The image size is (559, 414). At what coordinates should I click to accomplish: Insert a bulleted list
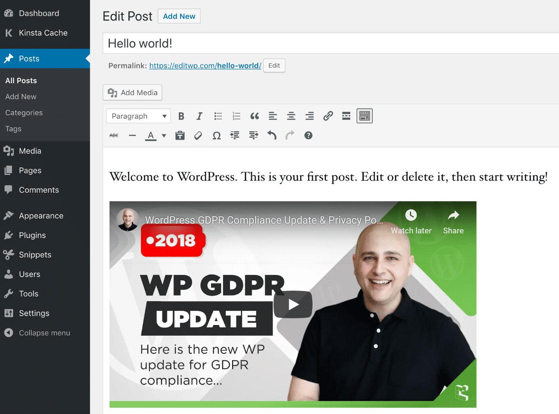pos(218,116)
